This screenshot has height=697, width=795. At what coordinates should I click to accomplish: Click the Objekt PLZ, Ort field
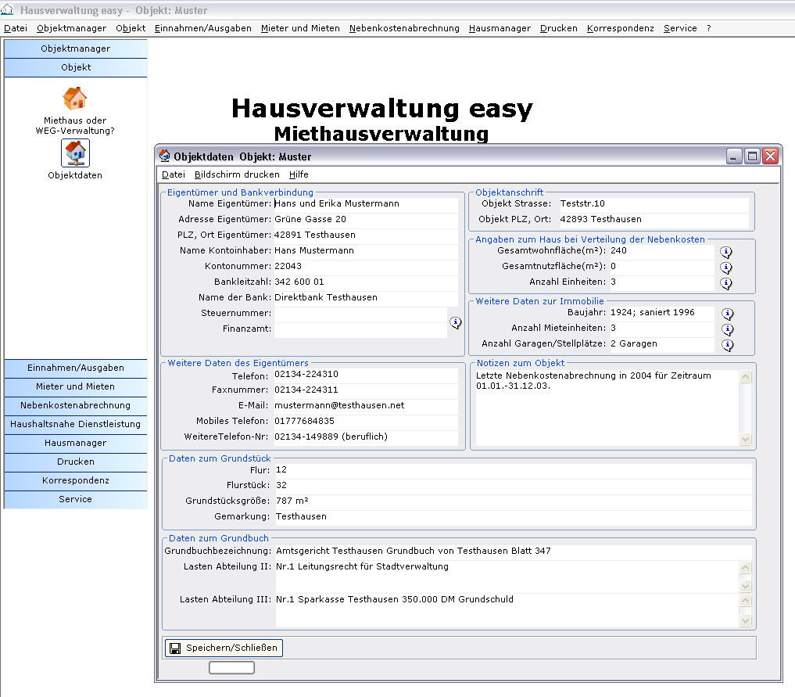click(x=654, y=220)
